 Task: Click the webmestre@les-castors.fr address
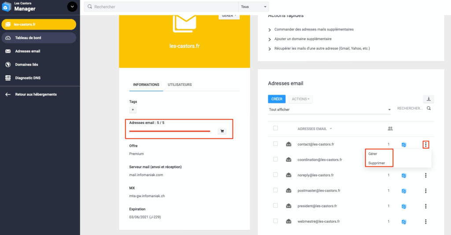click(x=319, y=221)
